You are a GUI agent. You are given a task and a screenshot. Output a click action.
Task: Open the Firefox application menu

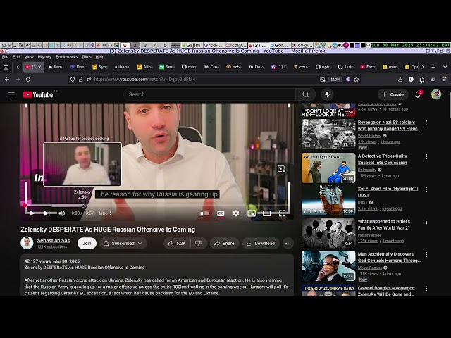tap(444, 80)
